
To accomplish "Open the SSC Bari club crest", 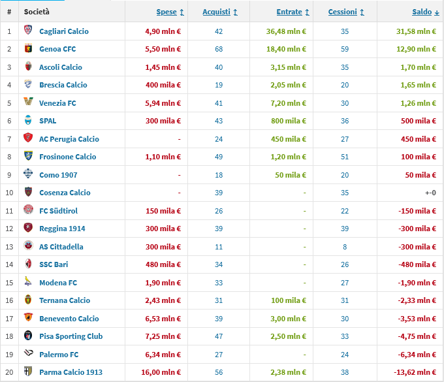I will tap(28, 264).
